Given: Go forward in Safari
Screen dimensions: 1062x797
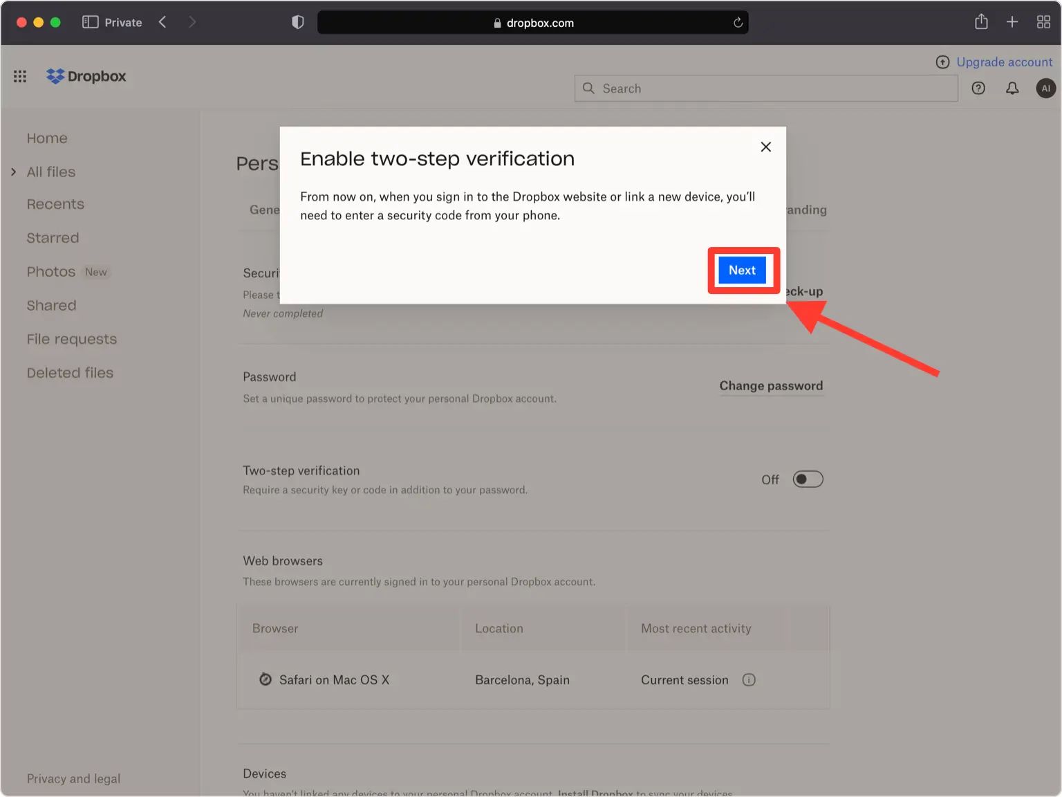Looking at the screenshot, I should 192,22.
